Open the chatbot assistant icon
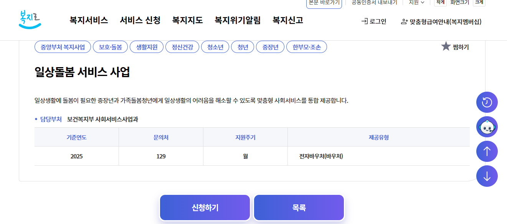 [487, 127]
